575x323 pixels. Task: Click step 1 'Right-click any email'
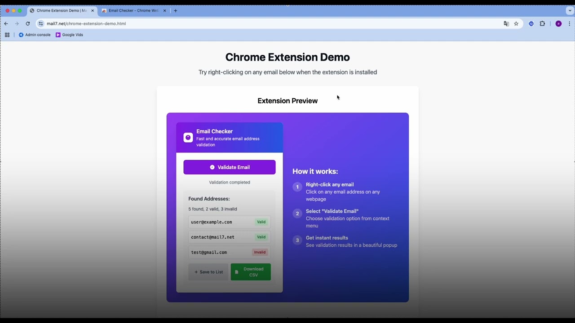330,184
